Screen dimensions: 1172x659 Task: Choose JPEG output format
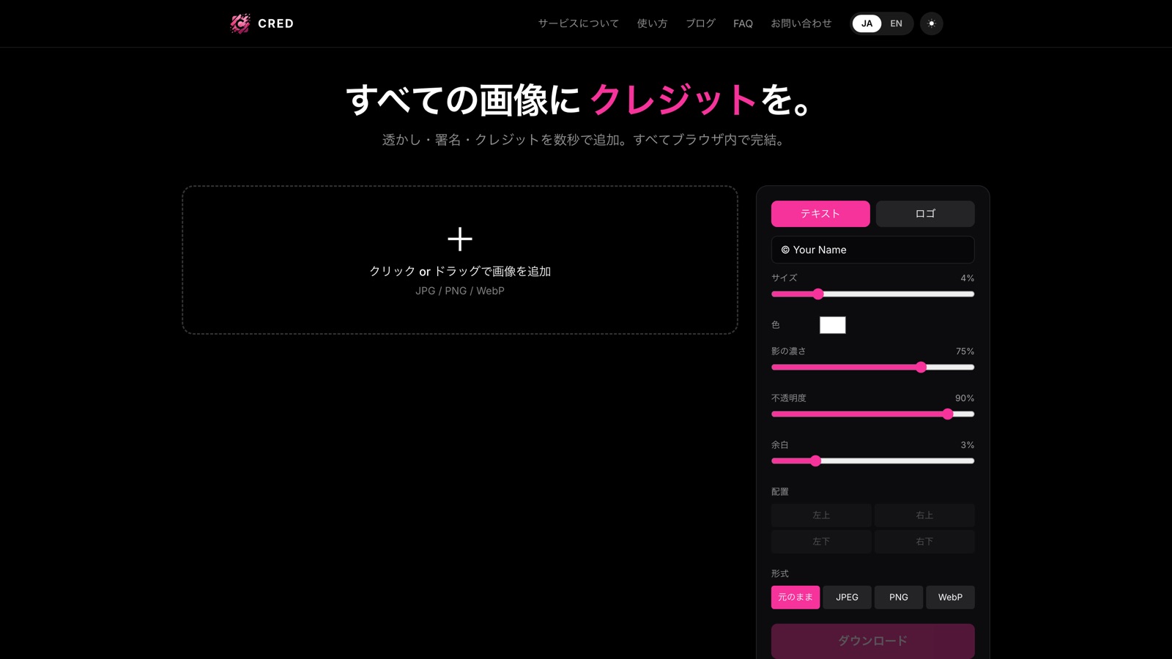coord(847,597)
